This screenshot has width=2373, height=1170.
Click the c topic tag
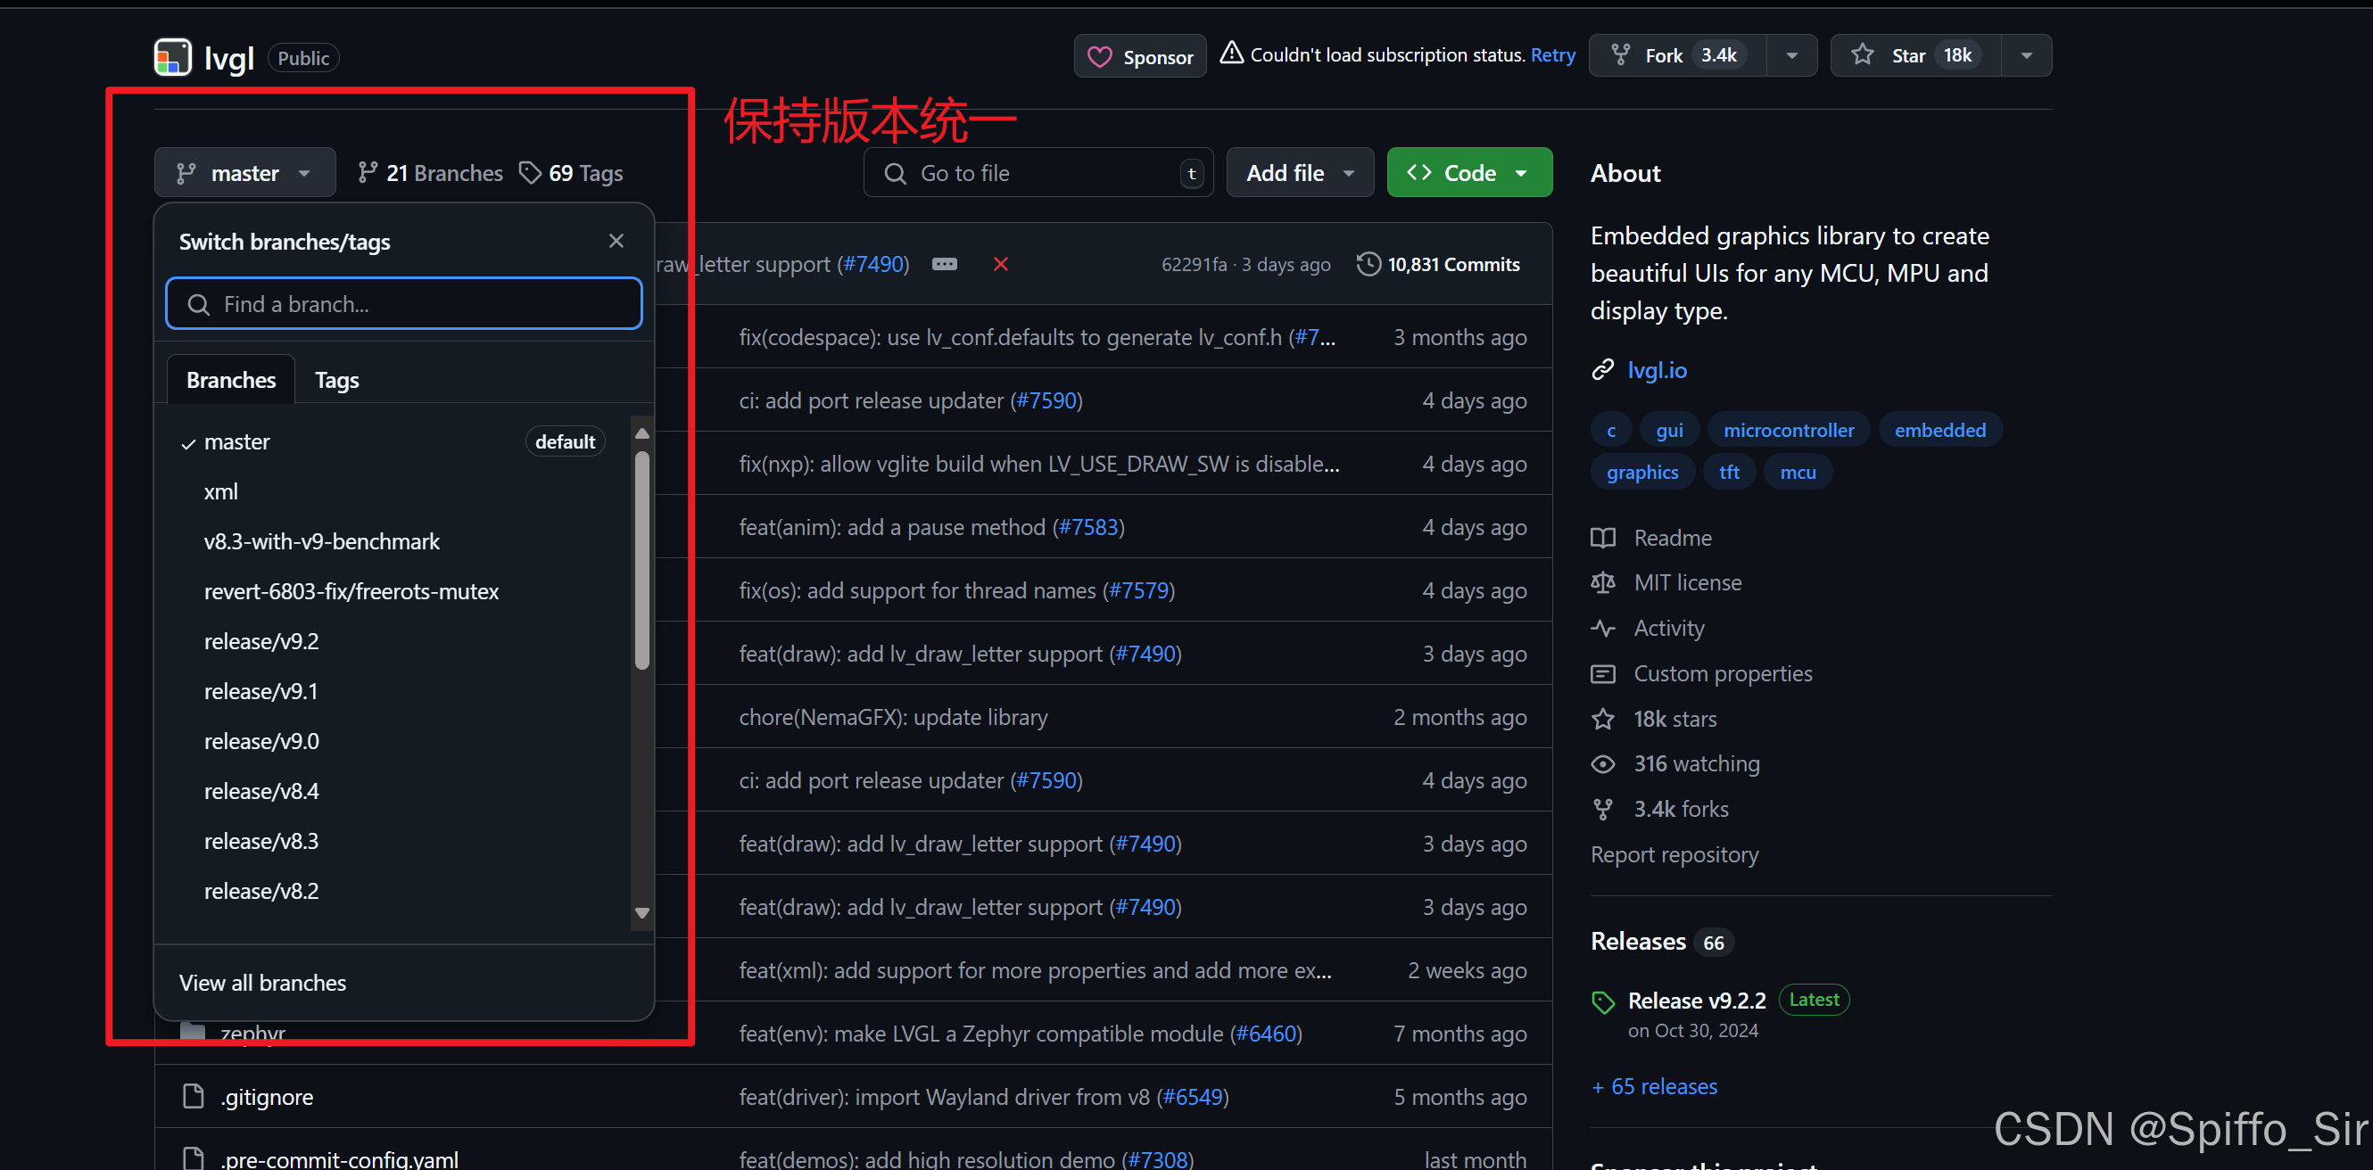pyautogui.click(x=1611, y=431)
